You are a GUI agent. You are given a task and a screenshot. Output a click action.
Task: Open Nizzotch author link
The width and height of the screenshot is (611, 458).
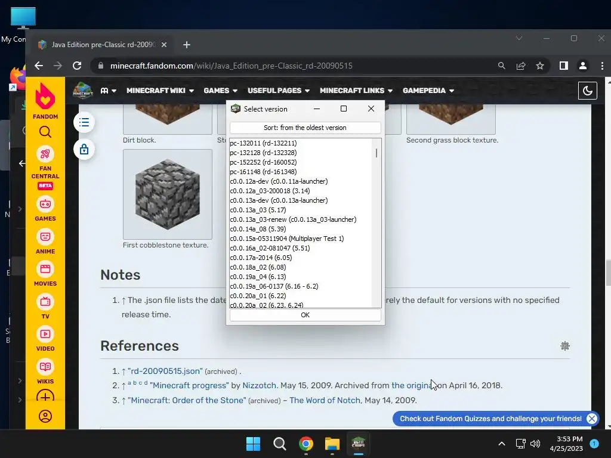[x=259, y=386]
